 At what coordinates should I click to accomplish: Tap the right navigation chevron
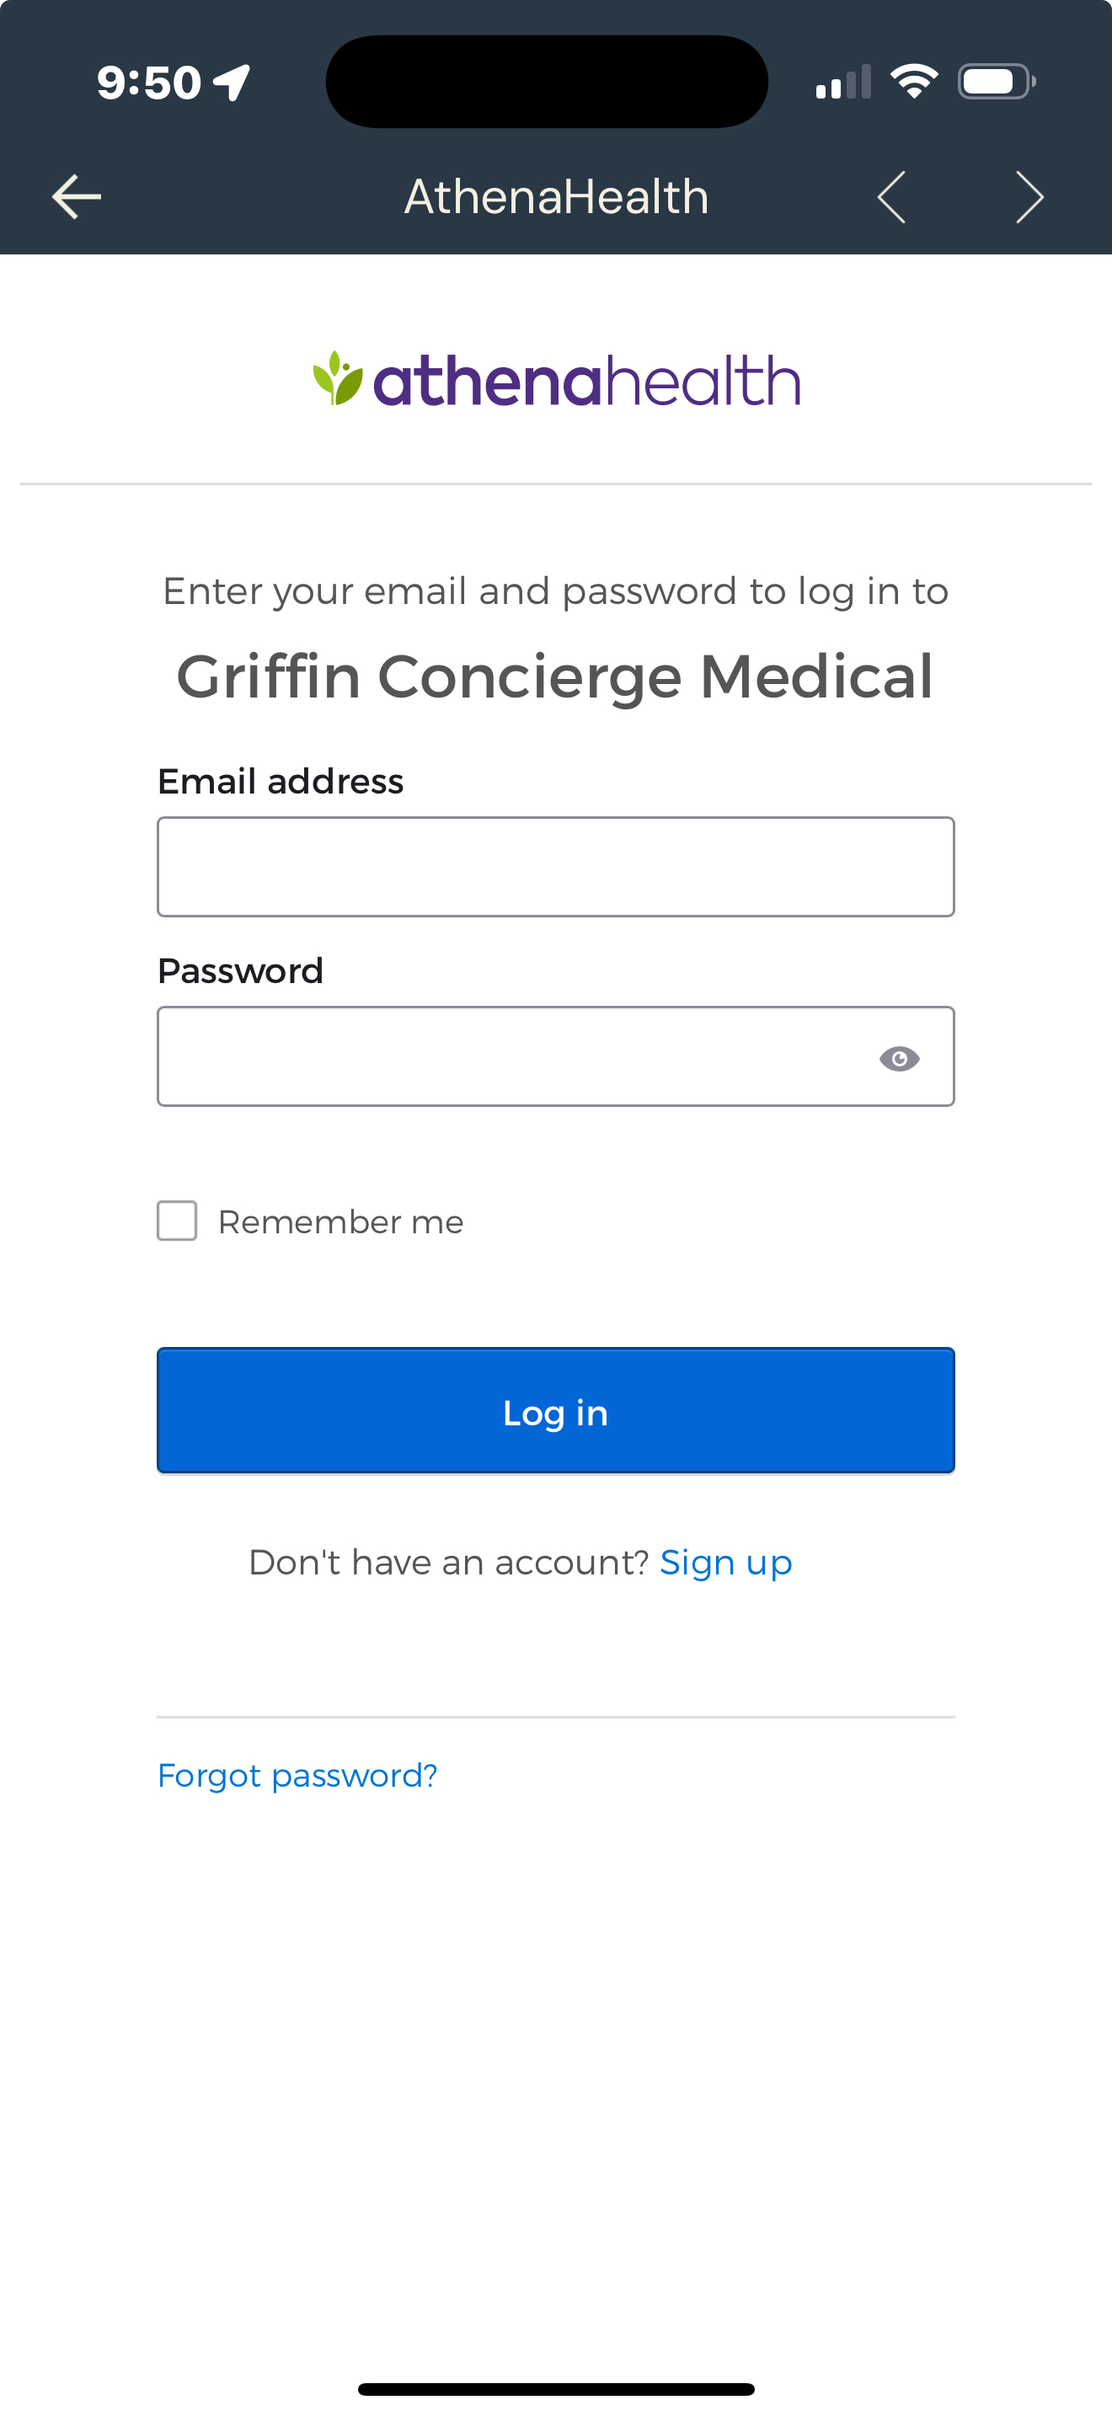click(1029, 196)
